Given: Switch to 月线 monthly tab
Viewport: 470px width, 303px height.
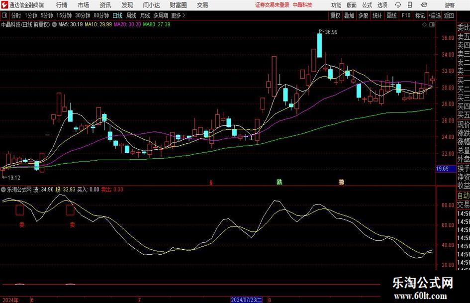Looking at the screenshot, I should coord(145,15).
